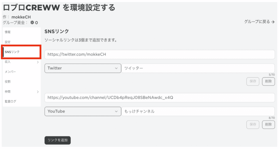This screenshot has width=279, height=149.
Task: Open the メンバー sidebar section
Action: 10,72
